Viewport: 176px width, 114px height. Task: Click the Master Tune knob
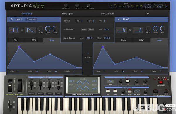tap(66, 5)
